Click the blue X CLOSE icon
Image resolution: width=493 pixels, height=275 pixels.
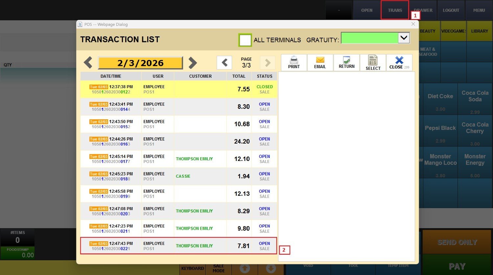click(399, 60)
